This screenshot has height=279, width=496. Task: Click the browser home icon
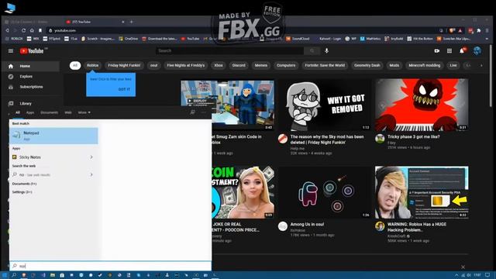tap(32, 30)
